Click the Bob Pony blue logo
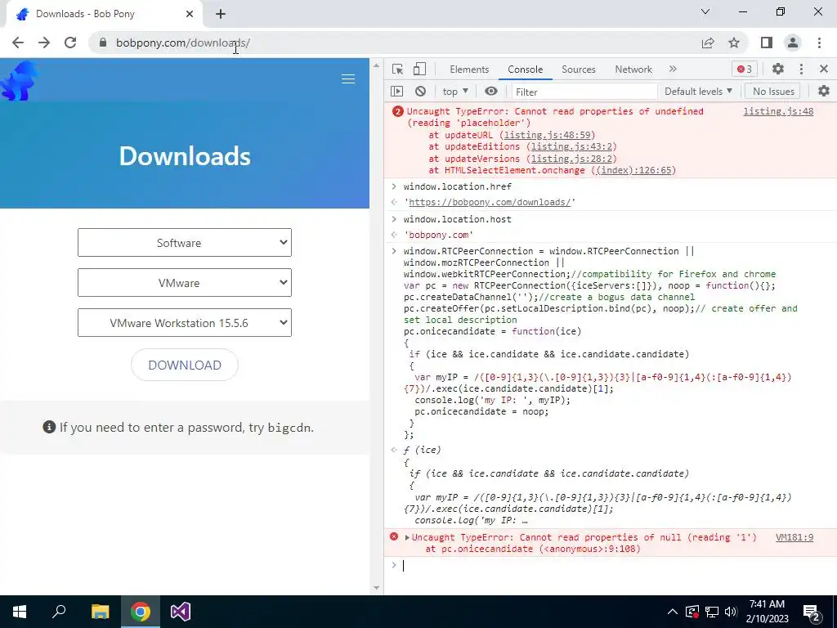 (x=20, y=81)
